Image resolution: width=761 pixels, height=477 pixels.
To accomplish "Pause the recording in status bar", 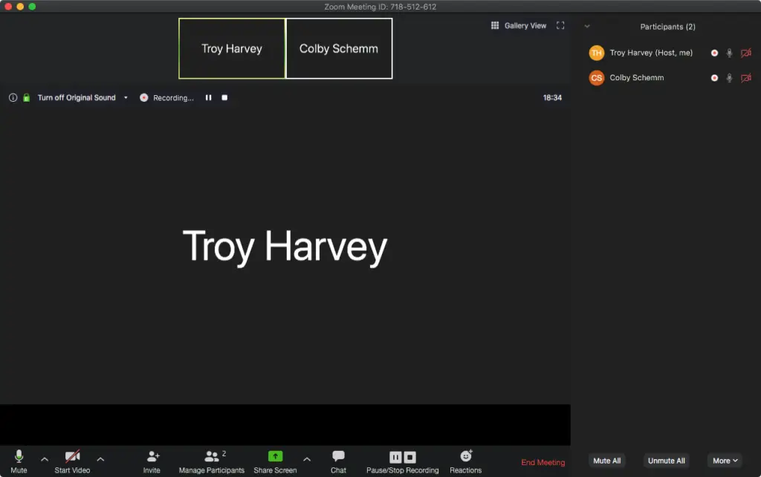I will (x=209, y=97).
